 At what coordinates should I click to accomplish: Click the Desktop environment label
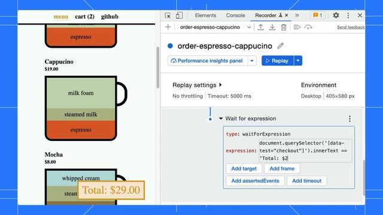311,96
